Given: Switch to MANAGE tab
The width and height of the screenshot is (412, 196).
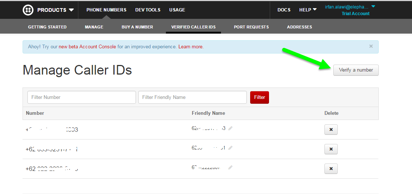Looking at the screenshot, I should 94,27.
